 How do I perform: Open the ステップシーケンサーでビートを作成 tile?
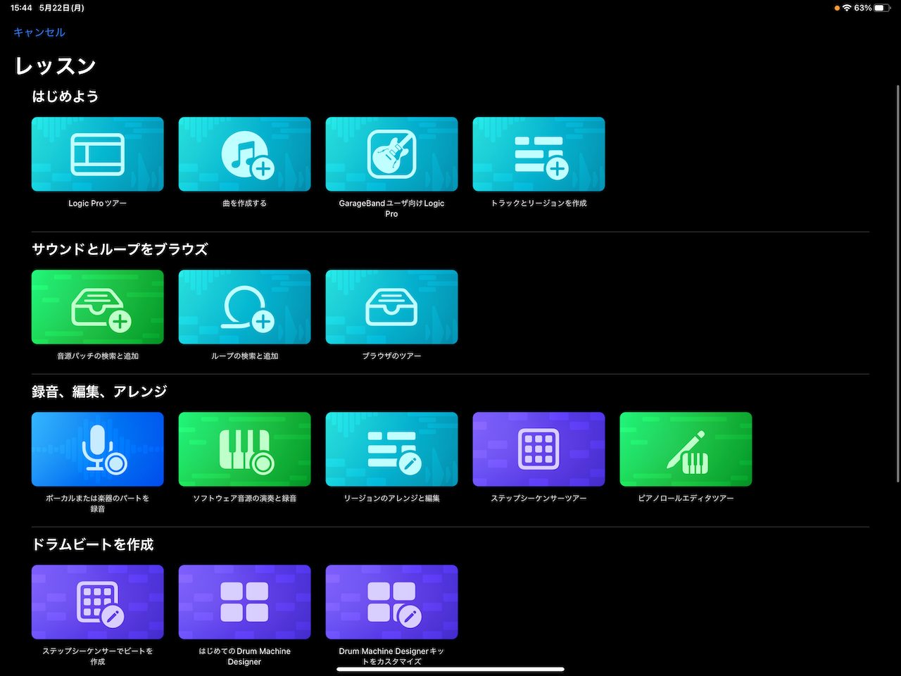98,602
